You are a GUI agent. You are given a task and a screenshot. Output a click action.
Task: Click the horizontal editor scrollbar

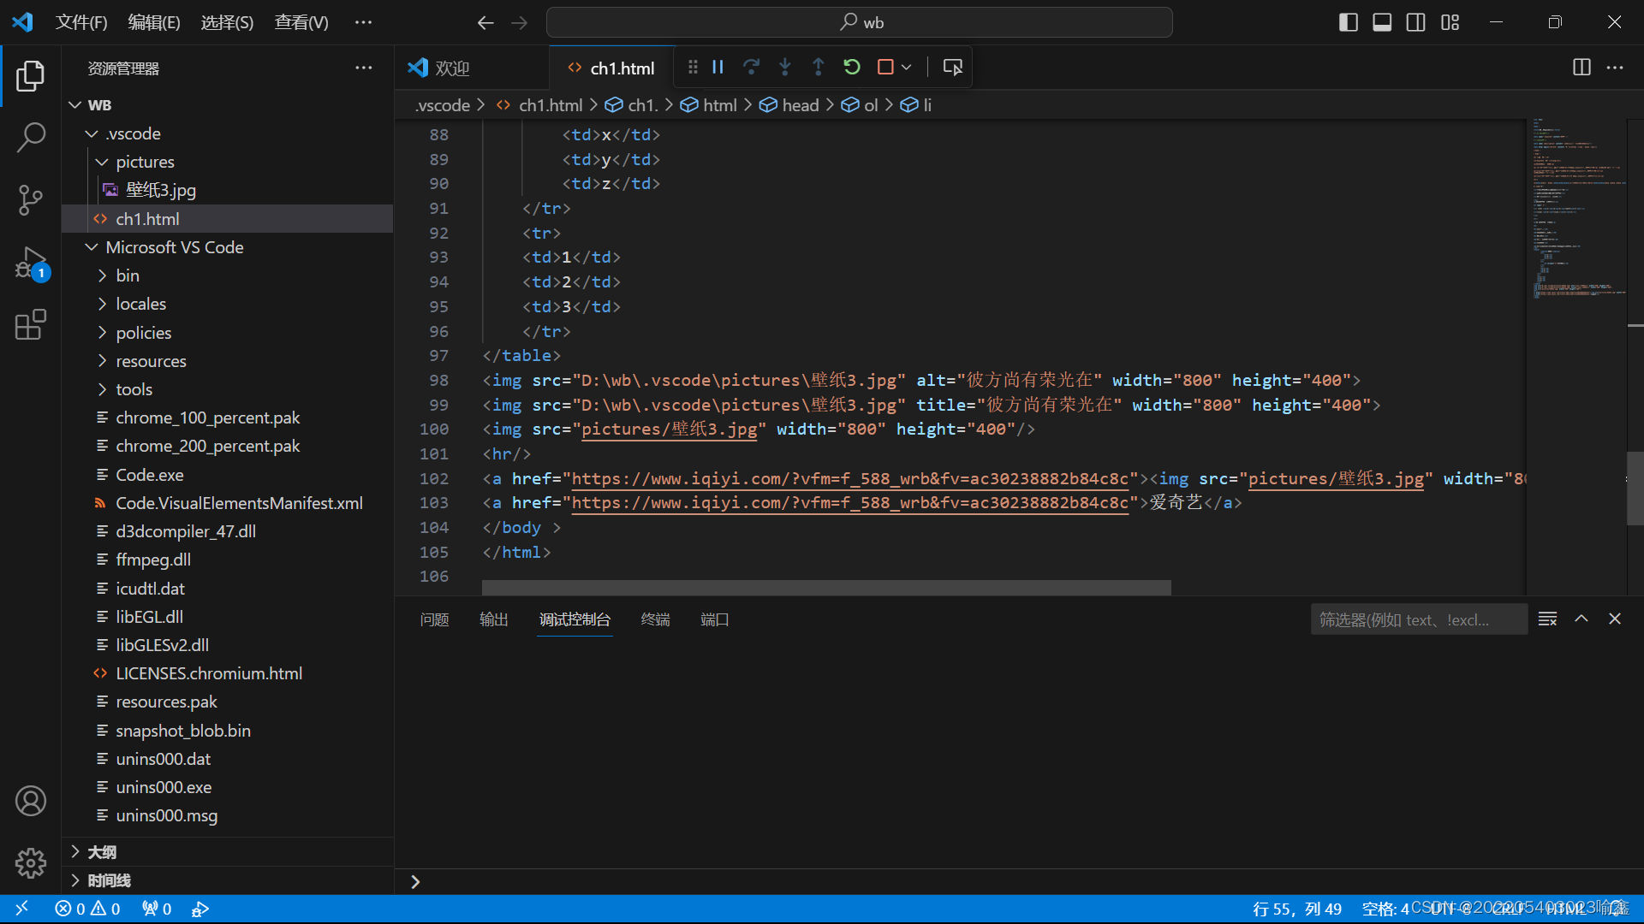(825, 588)
